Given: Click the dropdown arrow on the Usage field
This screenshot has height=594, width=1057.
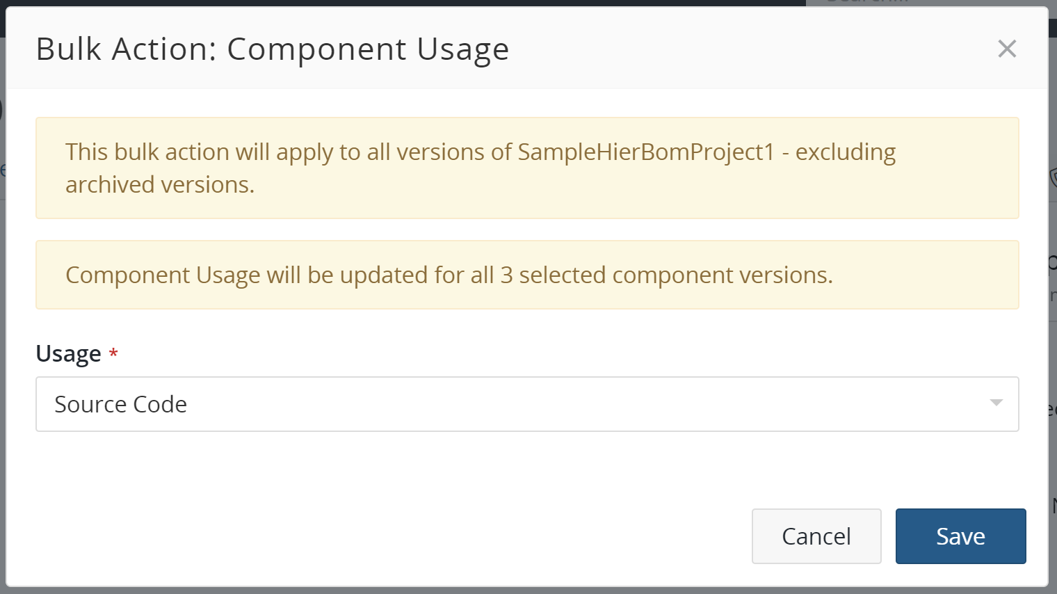Looking at the screenshot, I should (998, 402).
